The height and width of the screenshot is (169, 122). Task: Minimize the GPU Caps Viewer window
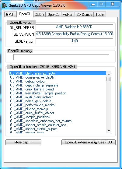pyautogui.click(x=93, y=4)
